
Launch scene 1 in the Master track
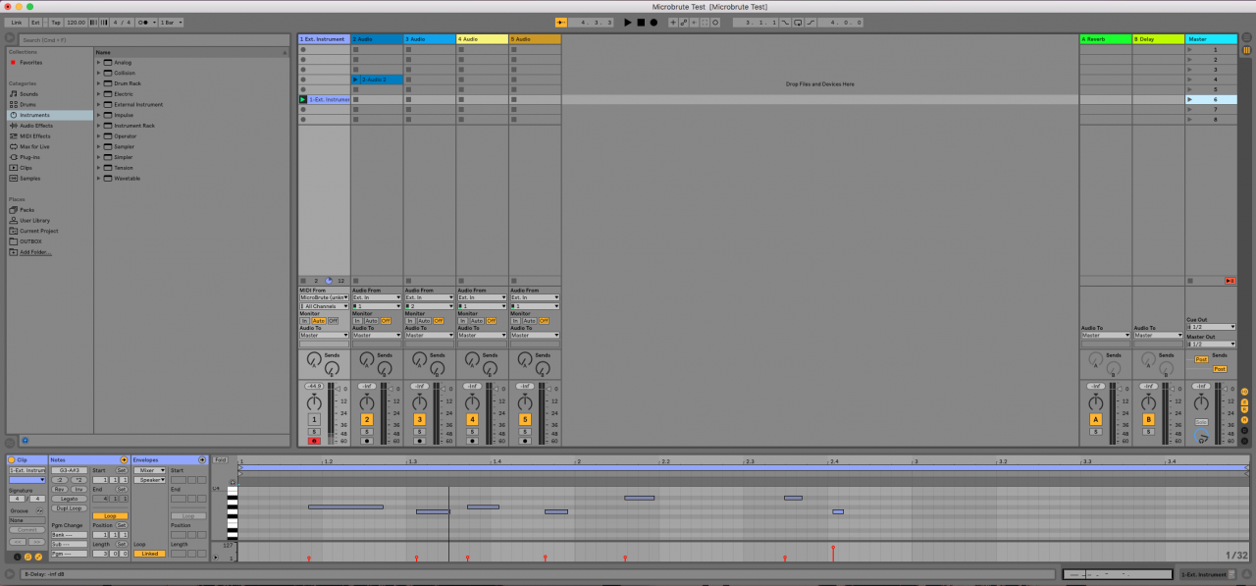tap(1191, 49)
